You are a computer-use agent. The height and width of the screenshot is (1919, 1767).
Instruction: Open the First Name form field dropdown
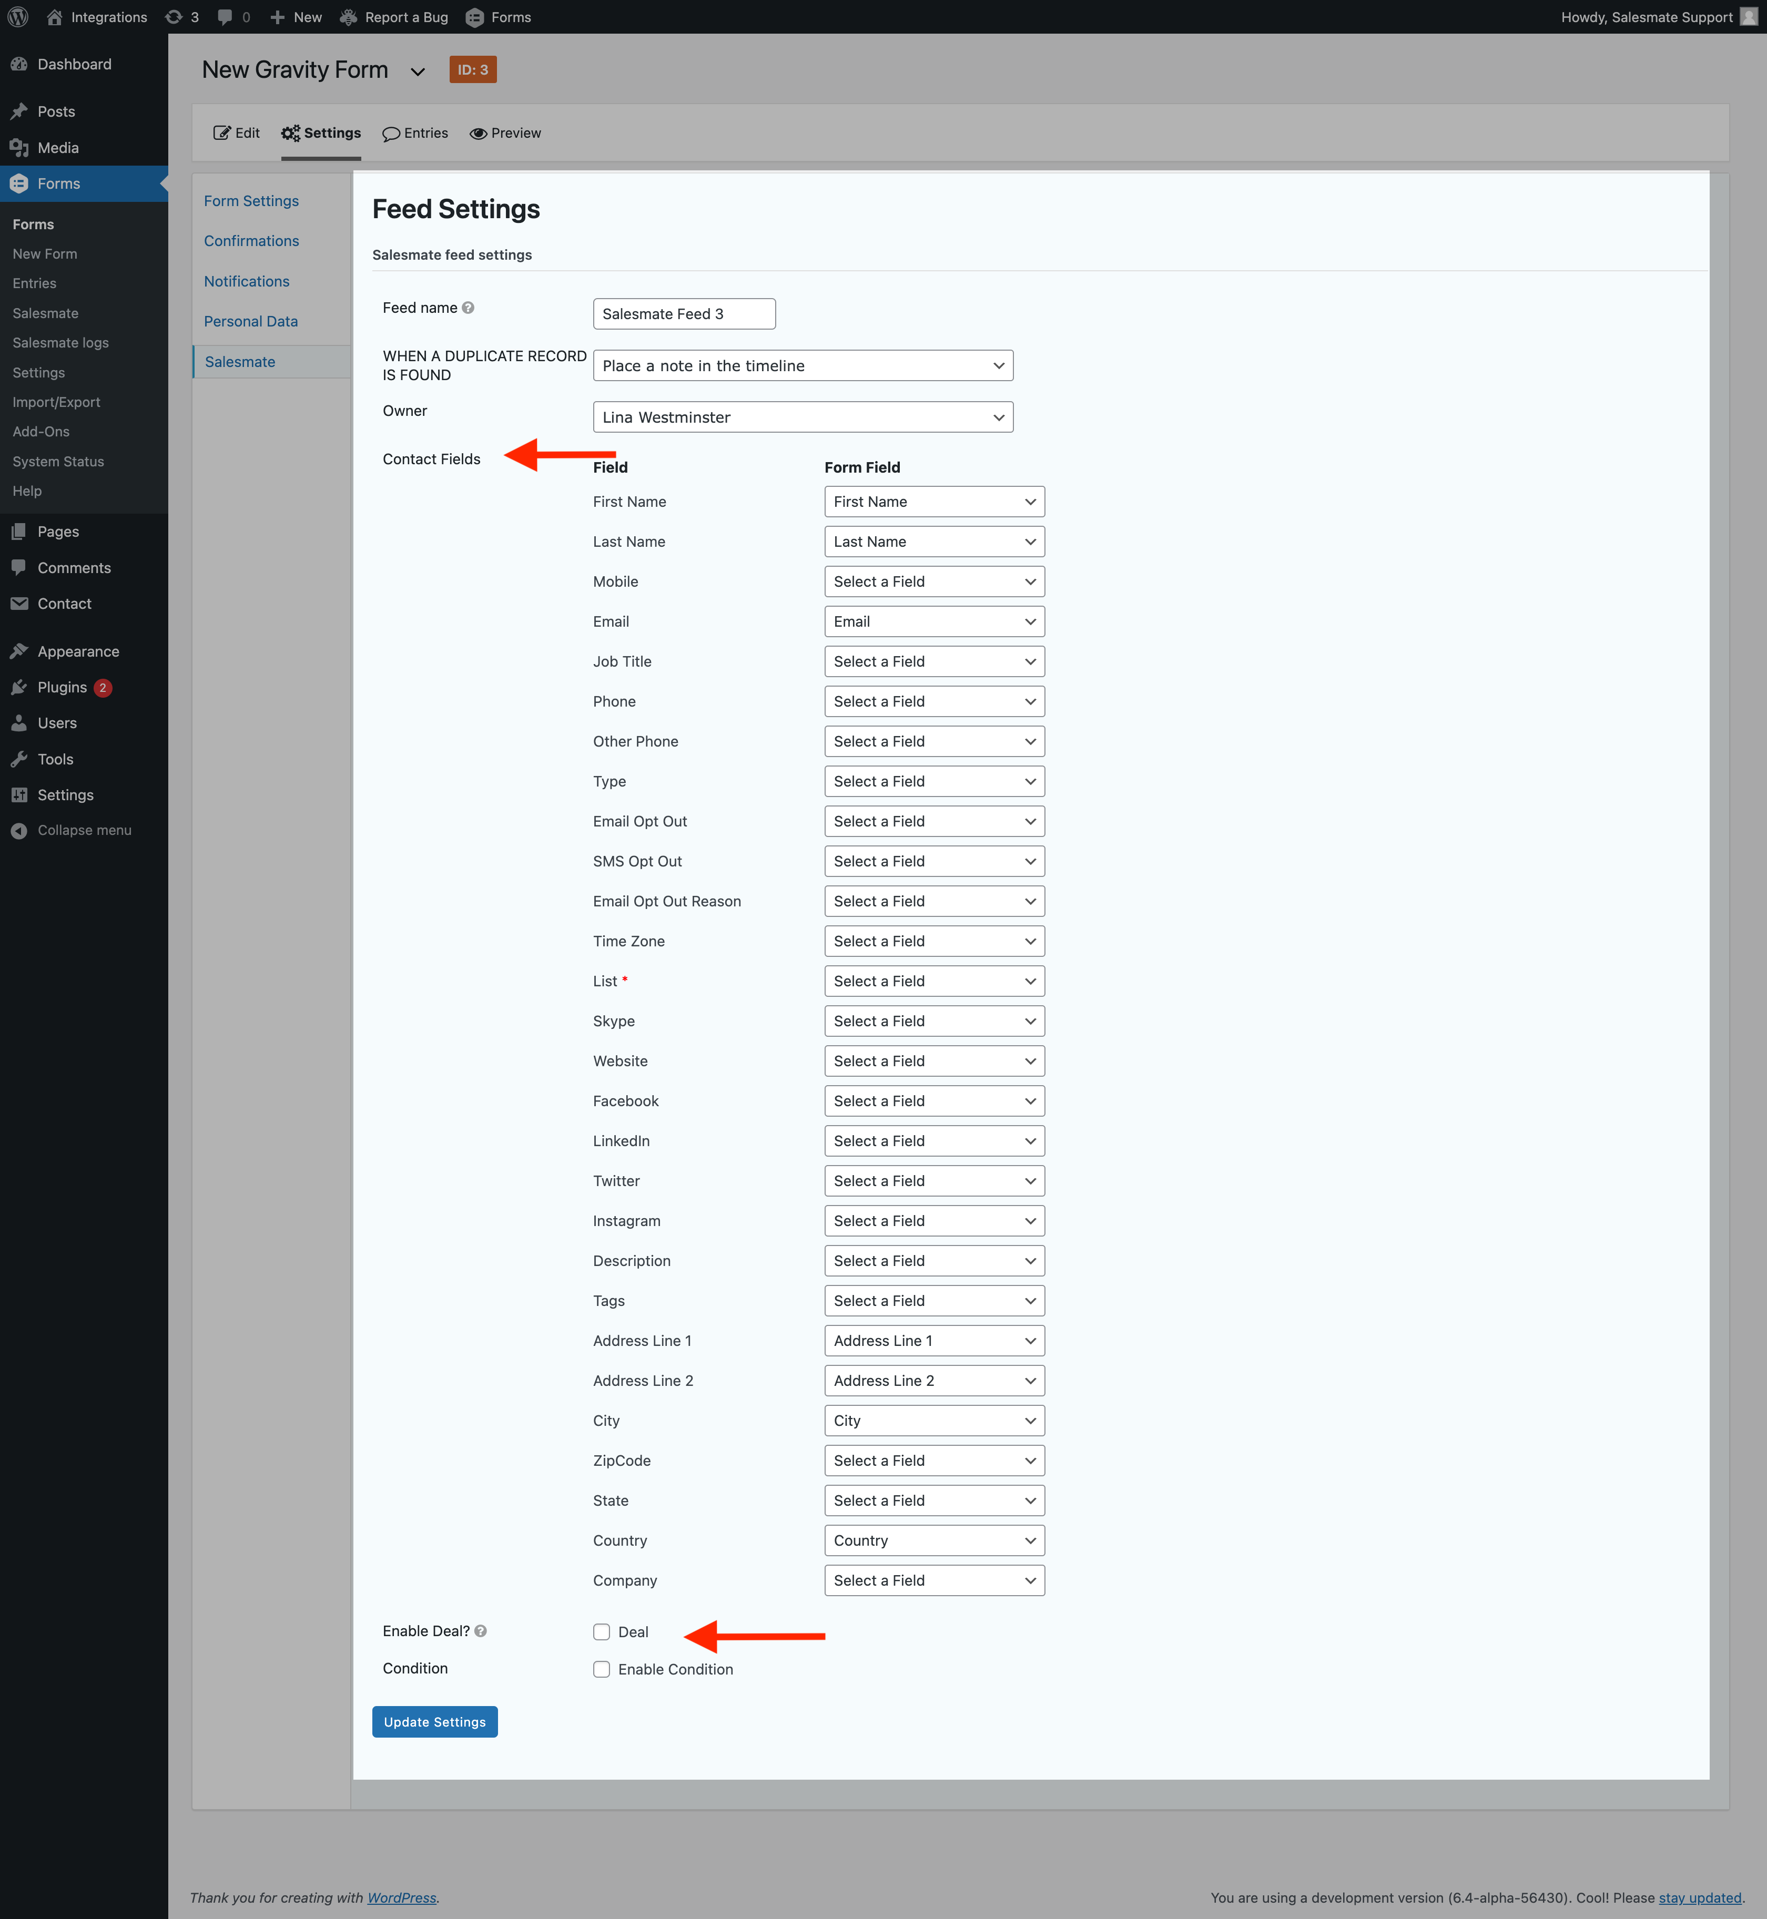pyautogui.click(x=934, y=502)
